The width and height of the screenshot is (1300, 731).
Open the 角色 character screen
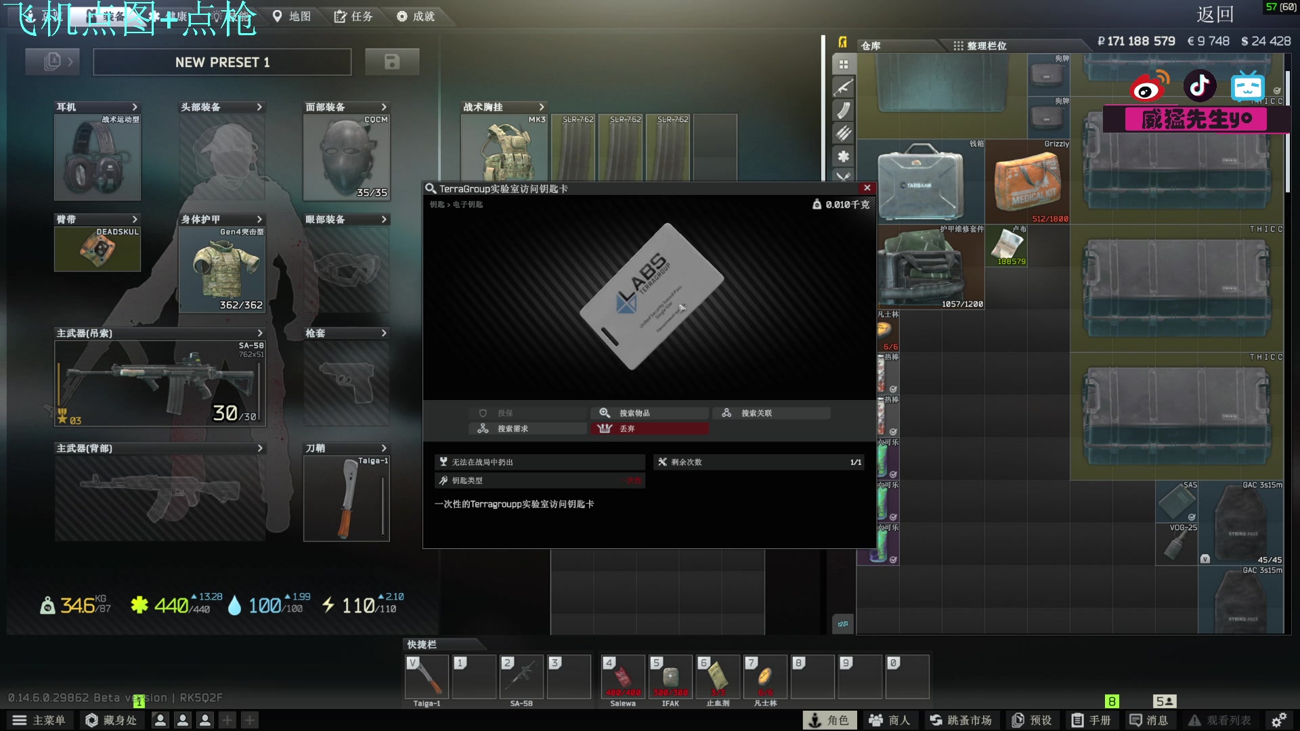click(x=829, y=720)
